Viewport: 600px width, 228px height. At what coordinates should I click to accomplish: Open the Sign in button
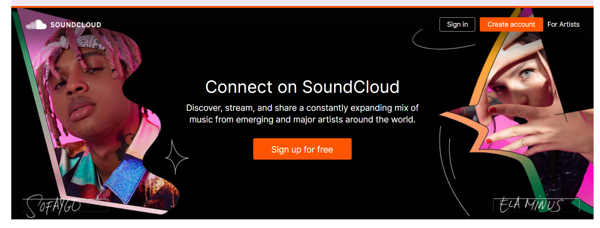(x=457, y=24)
